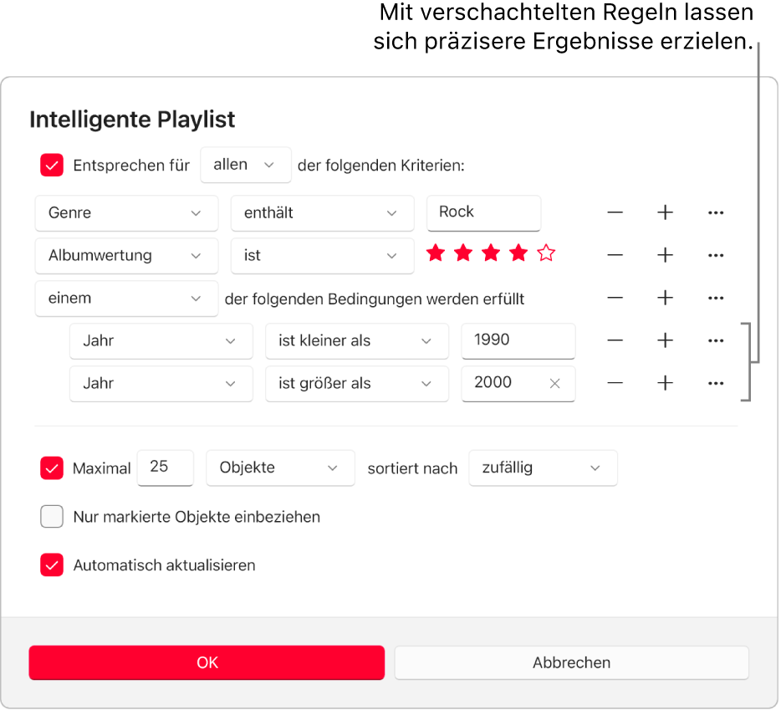Add a nested condition below the first Jahr rule
Image resolution: width=781 pixels, height=710 pixels.
[665, 340]
